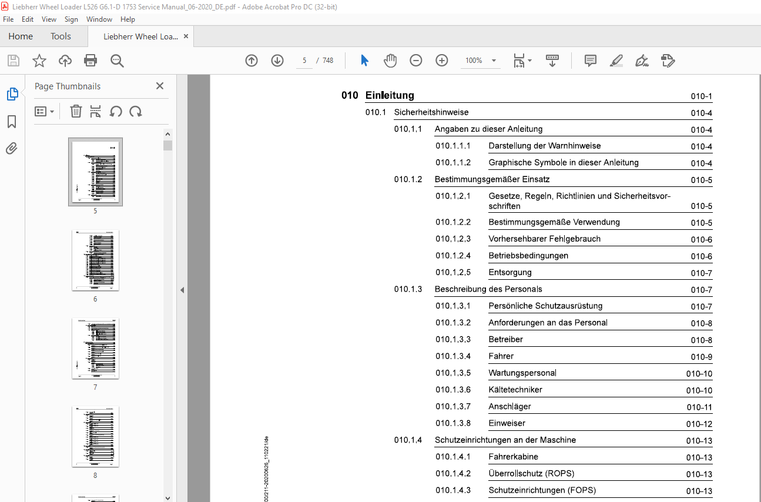
Task: Click the Persönliche Schutzausrüstung entry
Action: [x=545, y=306]
